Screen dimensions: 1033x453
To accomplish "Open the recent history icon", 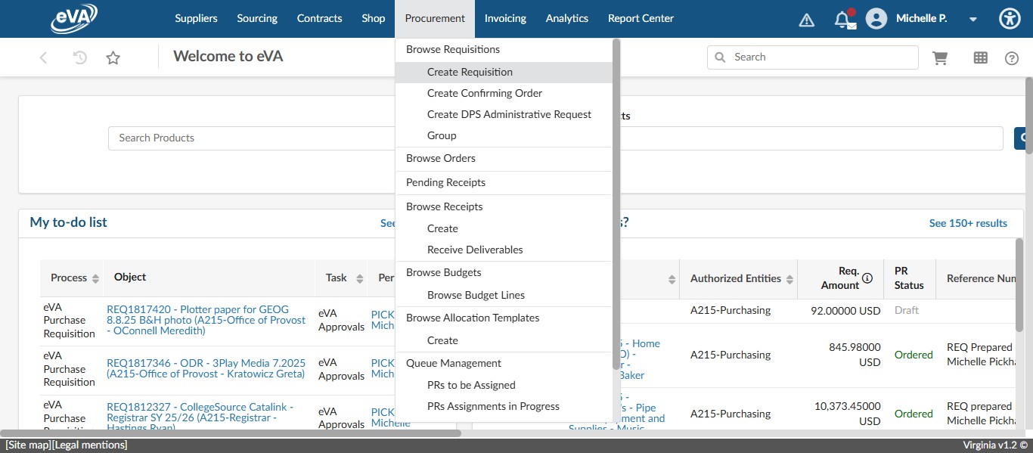I will [x=79, y=57].
